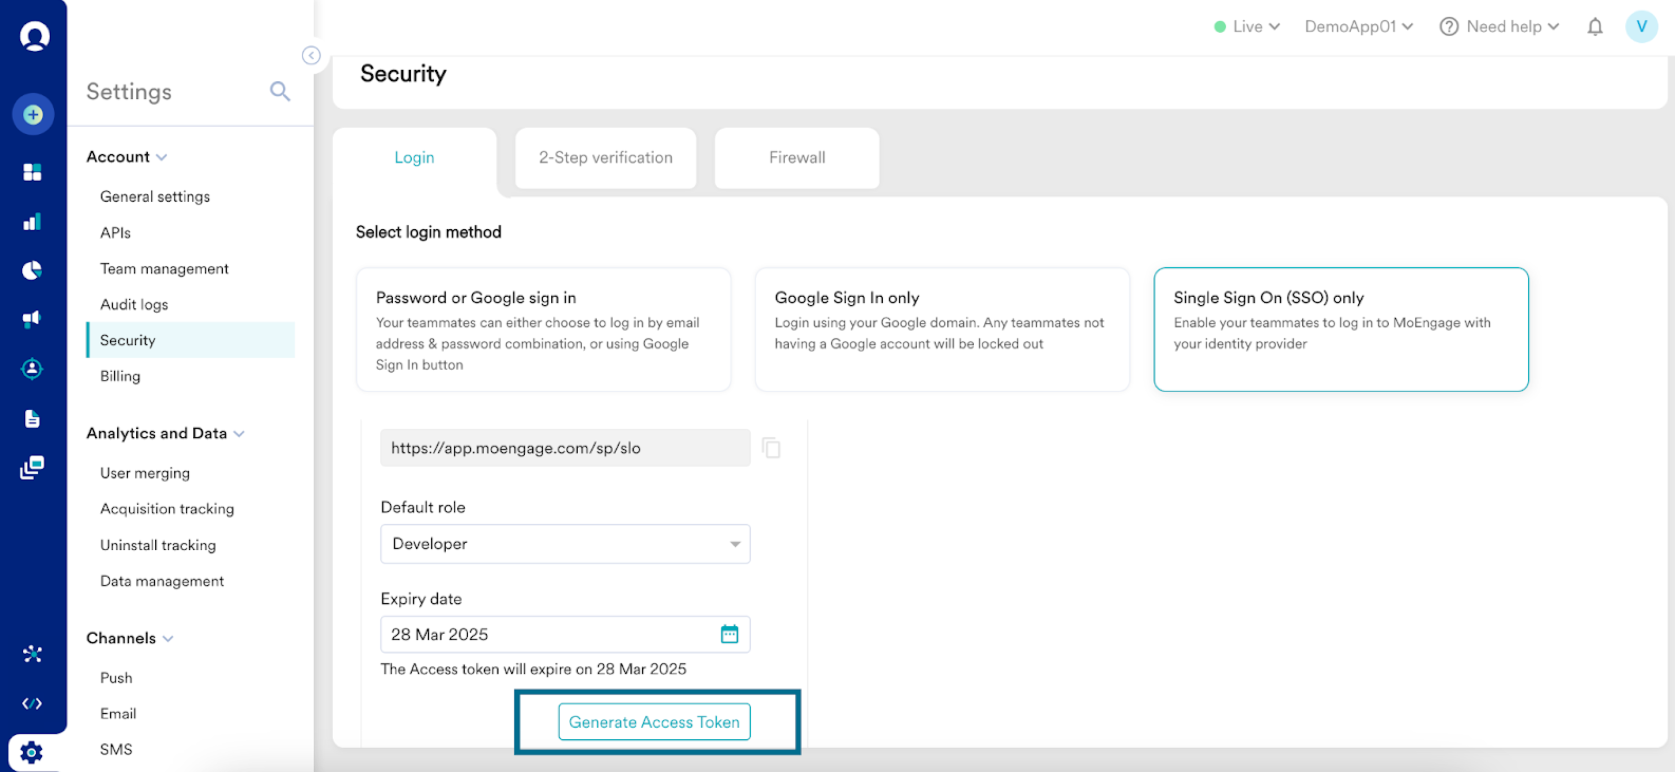This screenshot has width=1675, height=772.
Task: Click the bar chart analytics icon
Action: [33, 222]
